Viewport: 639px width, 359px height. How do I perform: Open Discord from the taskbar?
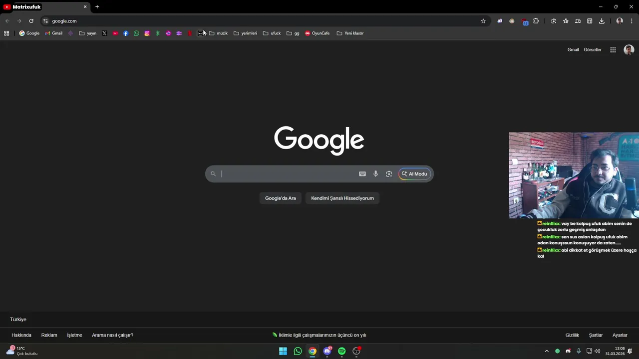pos(327,351)
